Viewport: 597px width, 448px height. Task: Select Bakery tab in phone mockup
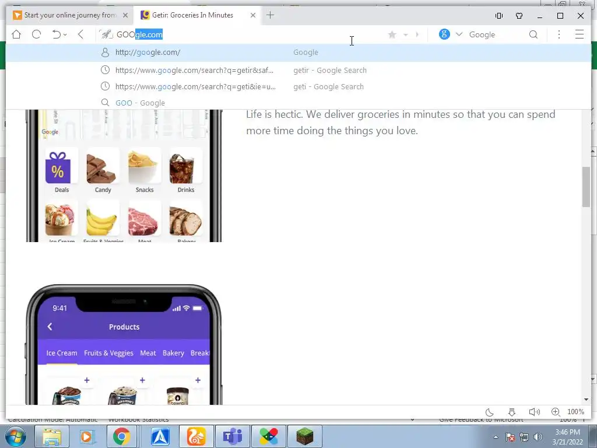click(173, 353)
